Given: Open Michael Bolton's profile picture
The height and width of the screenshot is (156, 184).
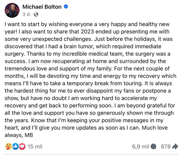Looking at the screenshot, I should coord(12,10).
